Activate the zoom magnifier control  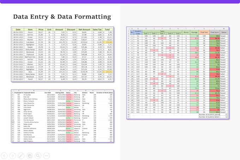click(38, 156)
